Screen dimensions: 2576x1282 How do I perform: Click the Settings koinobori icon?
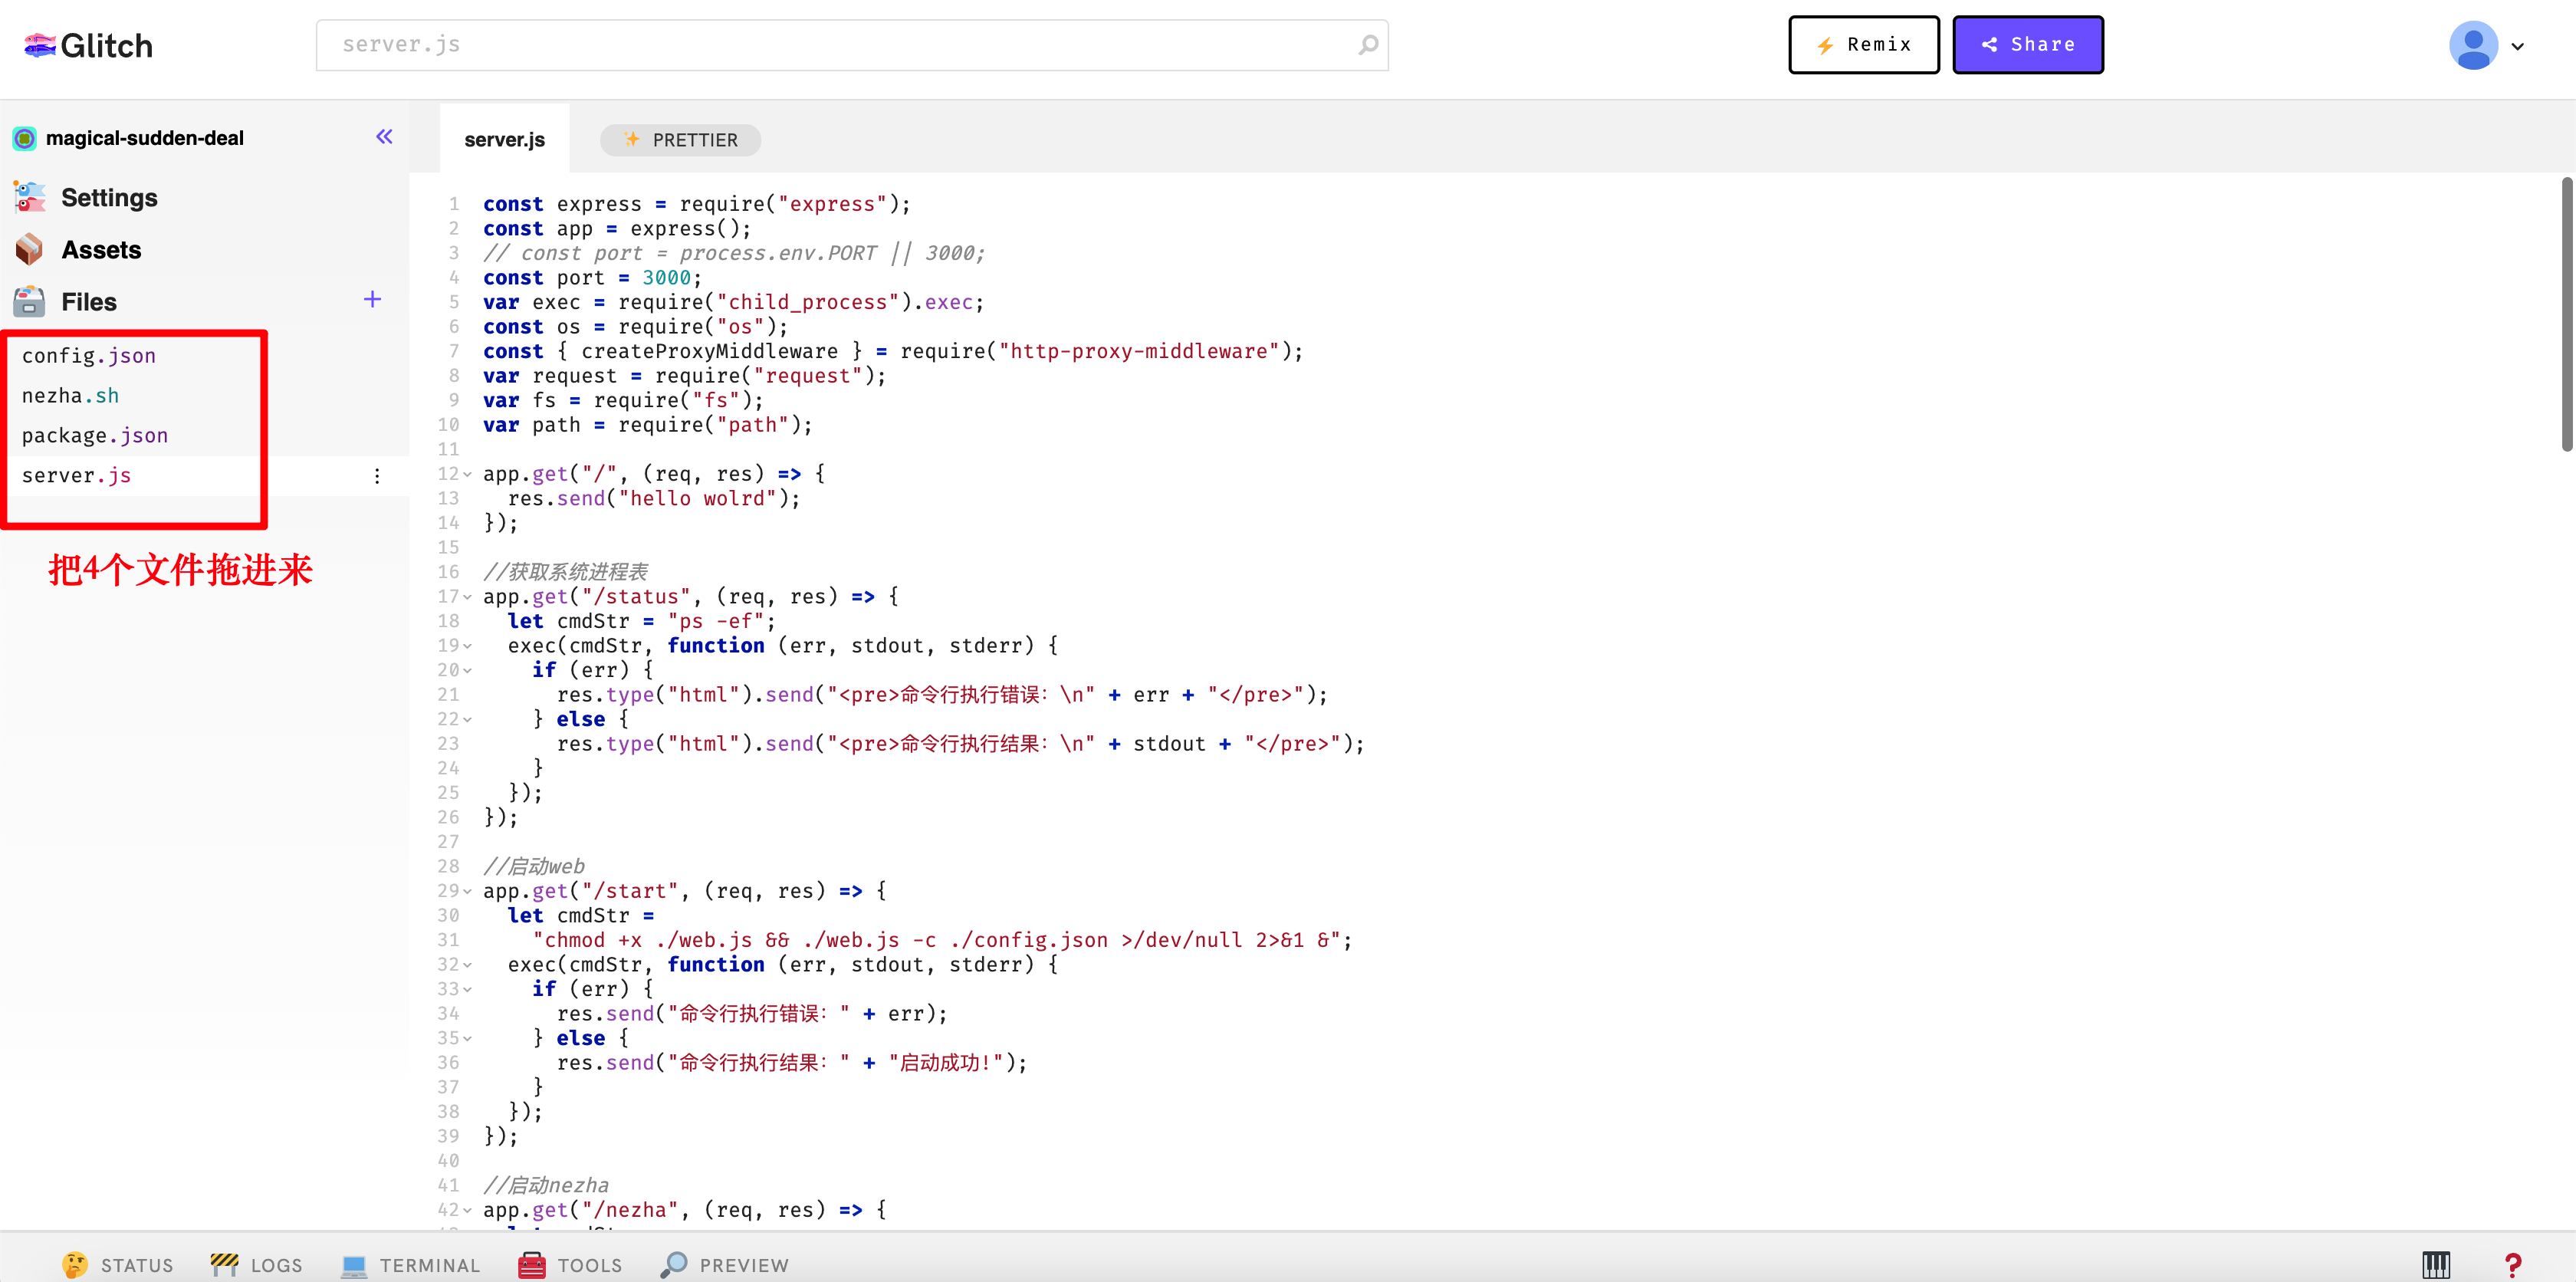pyautogui.click(x=30, y=197)
